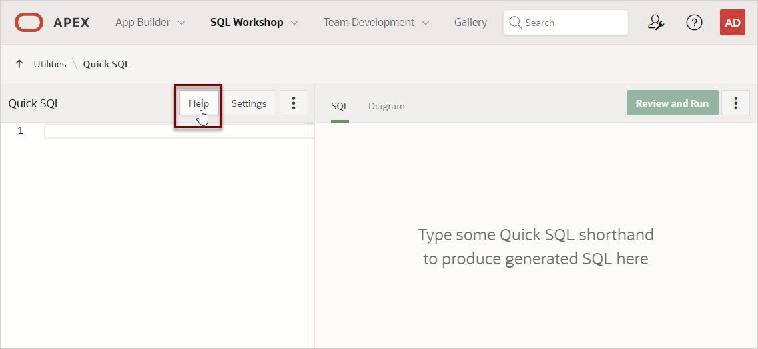Viewport: 758px width, 349px height.
Task: Switch to the Diagram tab
Action: (386, 106)
